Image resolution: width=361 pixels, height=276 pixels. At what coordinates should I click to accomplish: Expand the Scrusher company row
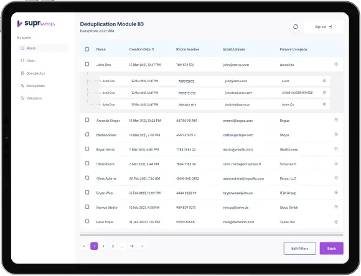[x=336, y=163]
